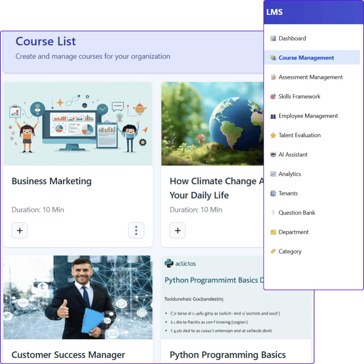The height and width of the screenshot is (364, 364).
Task: Open the Business Marketing course thumbnail
Action: [x=78, y=124]
